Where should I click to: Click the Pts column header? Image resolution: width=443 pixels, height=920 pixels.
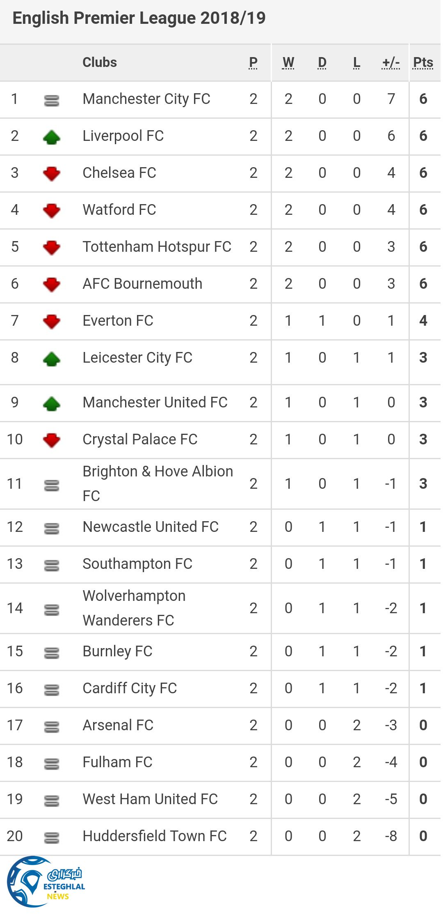[x=423, y=62]
